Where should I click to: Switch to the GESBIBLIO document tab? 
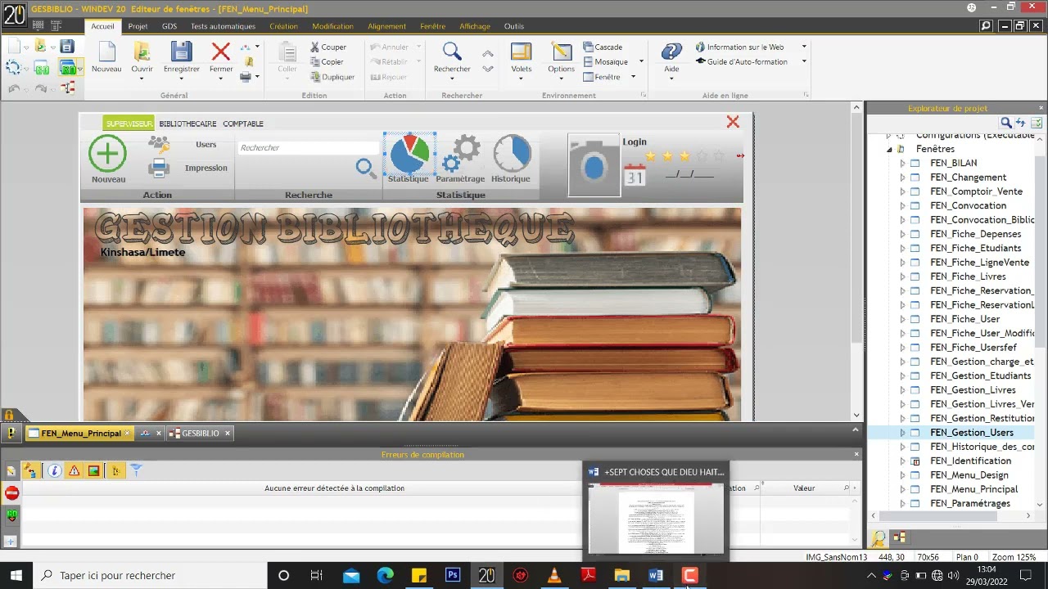point(201,434)
